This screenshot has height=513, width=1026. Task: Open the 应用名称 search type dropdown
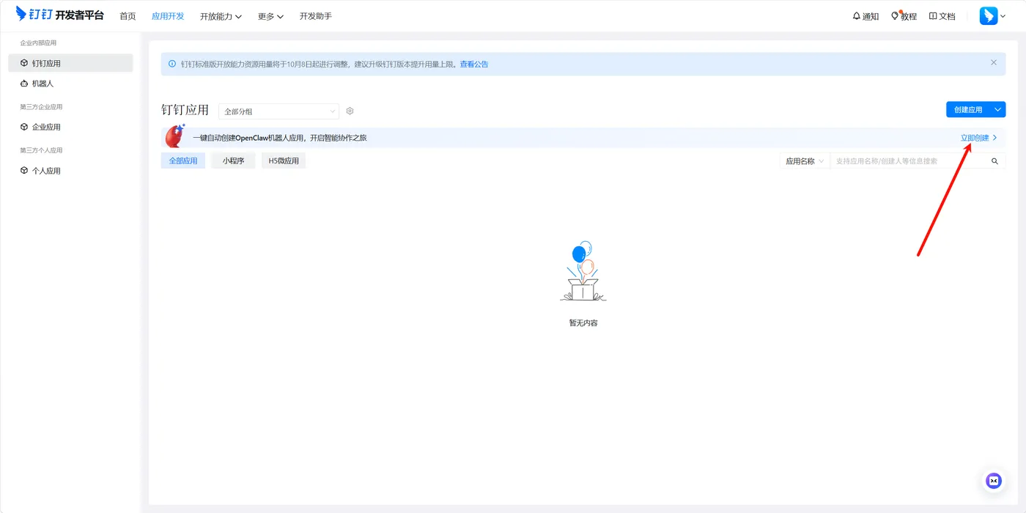tap(805, 161)
